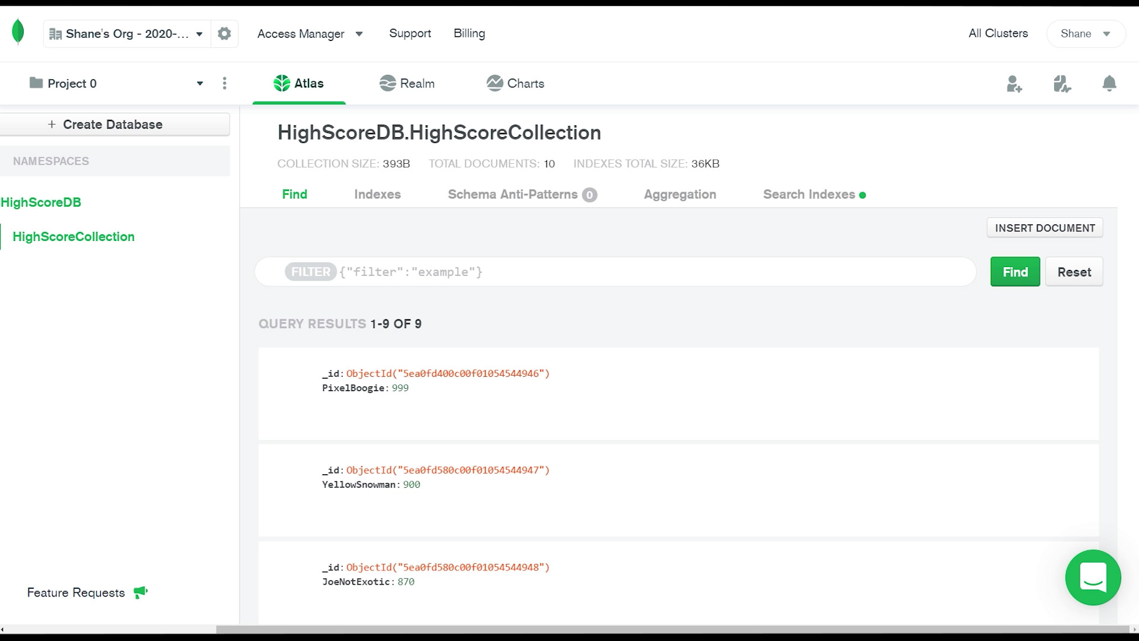This screenshot has height=641, width=1139.
Task: Open organization settings gear icon
Action: 224,34
